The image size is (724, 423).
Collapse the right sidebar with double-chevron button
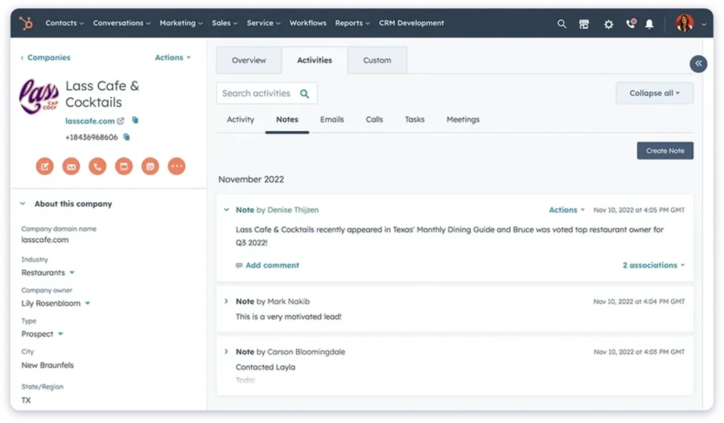(x=698, y=64)
